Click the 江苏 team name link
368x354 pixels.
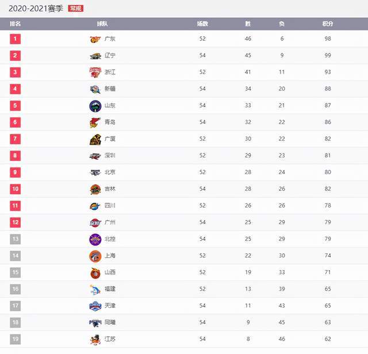coord(110,339)
